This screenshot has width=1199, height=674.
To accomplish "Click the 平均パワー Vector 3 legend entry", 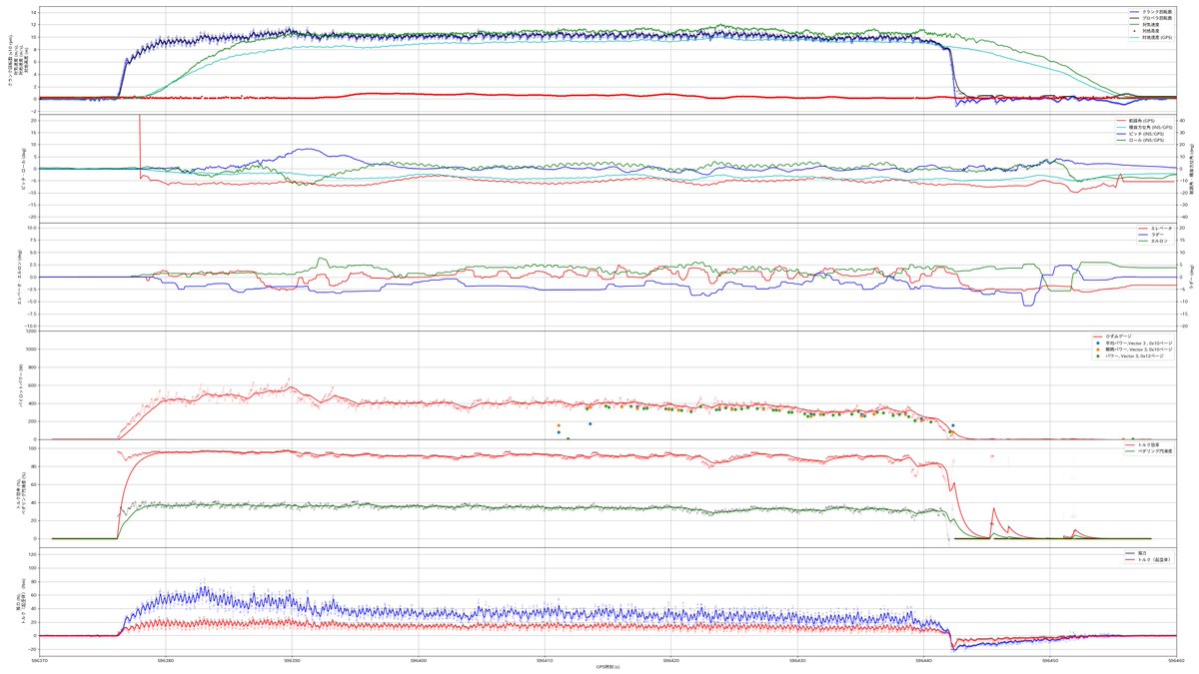I will point(1132,342).
